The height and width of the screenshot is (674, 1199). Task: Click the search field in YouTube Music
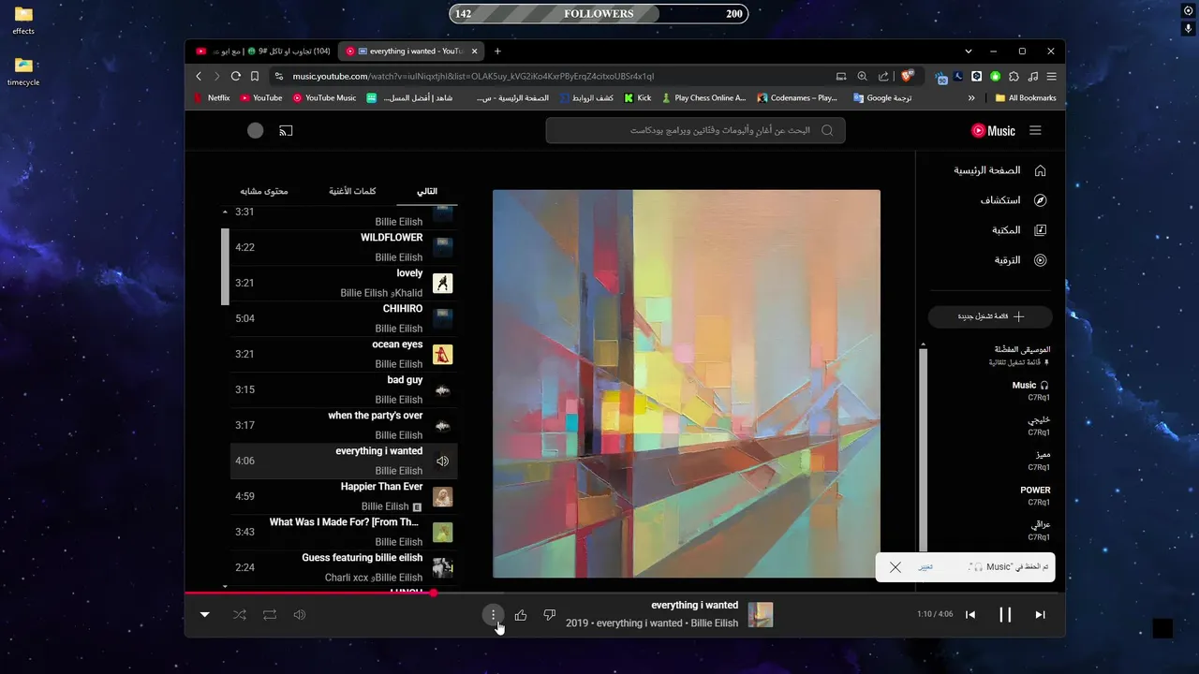pos(695,130)
